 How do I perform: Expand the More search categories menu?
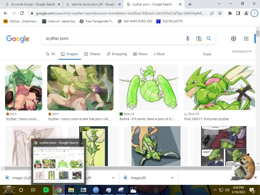pos(159,54)
